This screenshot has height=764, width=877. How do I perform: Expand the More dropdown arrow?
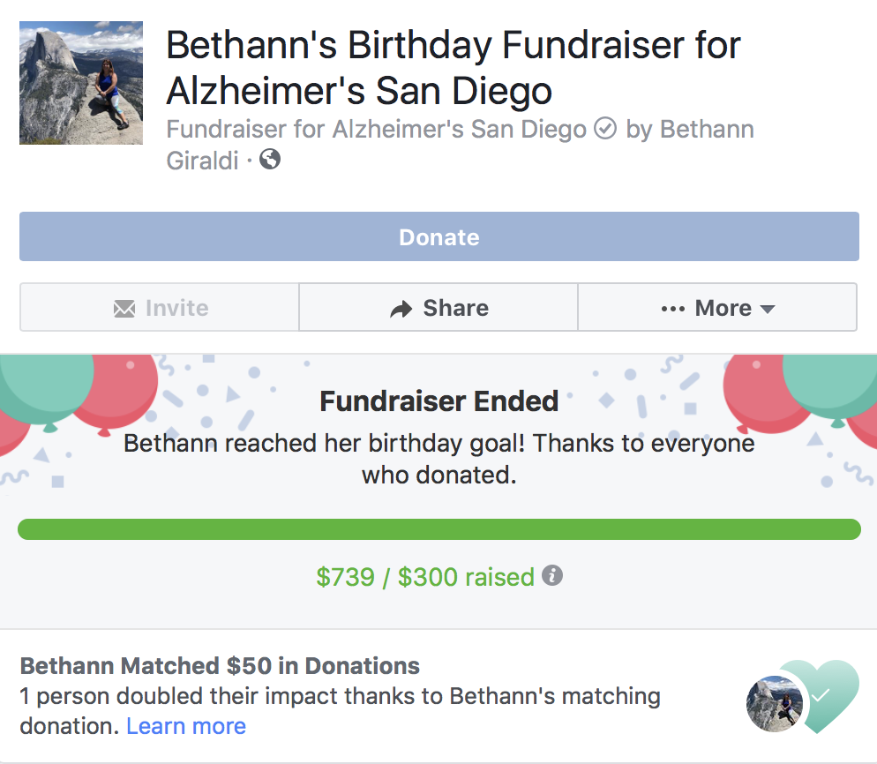(x=768, y=309)
